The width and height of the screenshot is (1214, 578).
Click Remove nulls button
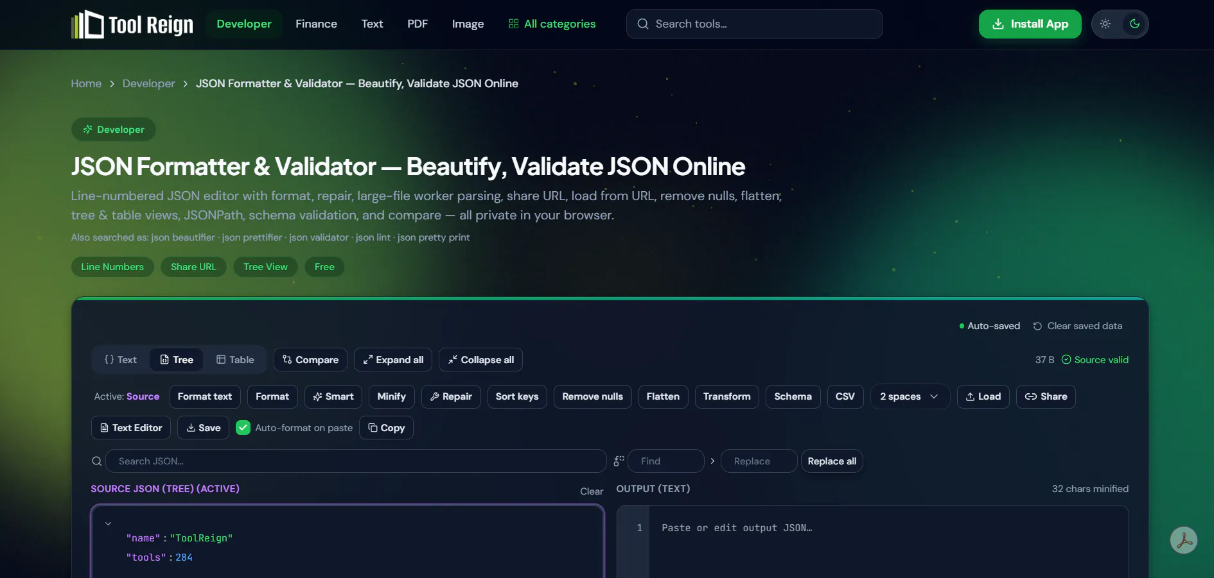(x=593, y=396)
